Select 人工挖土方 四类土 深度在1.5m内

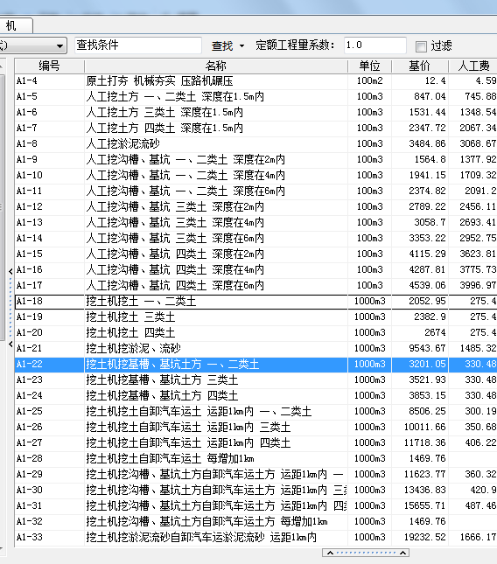164,129
